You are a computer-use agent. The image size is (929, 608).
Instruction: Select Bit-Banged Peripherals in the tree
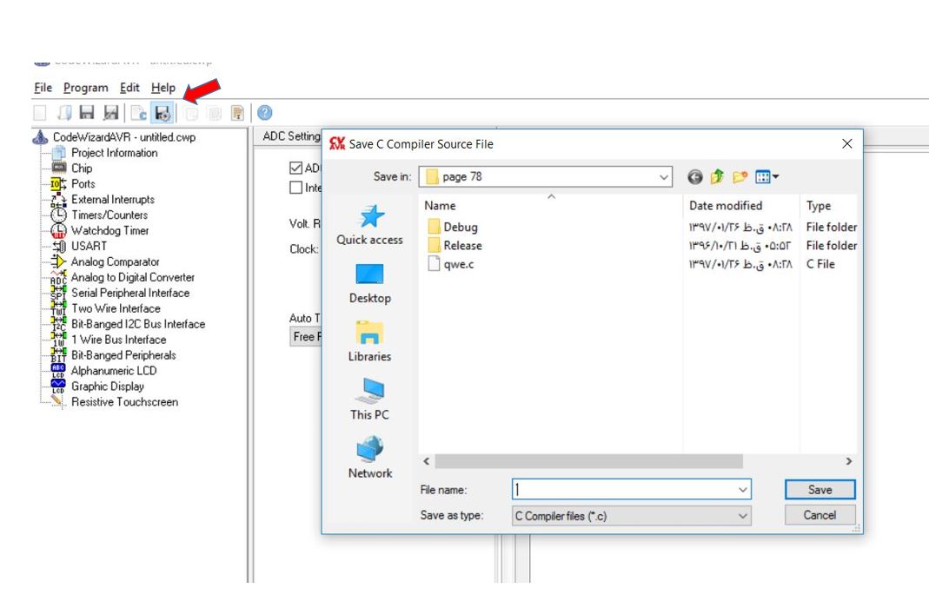tap(123, 355)
